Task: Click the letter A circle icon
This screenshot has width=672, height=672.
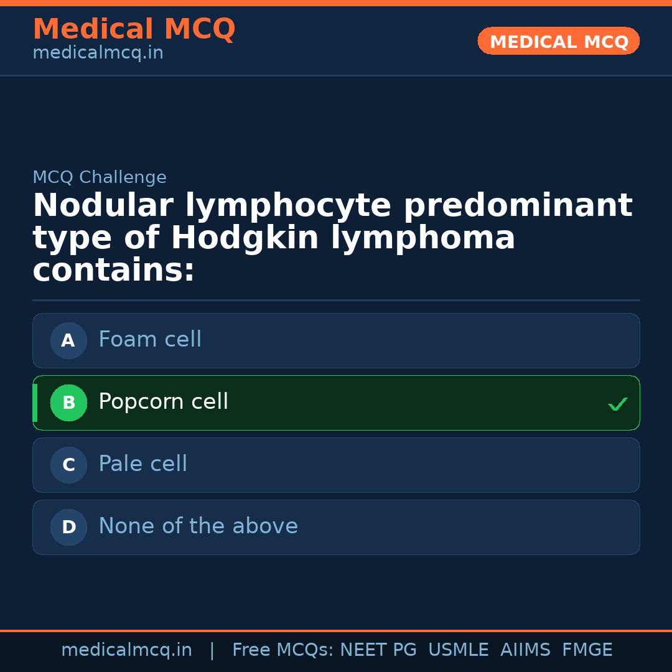Action: (x=68, y=340)
